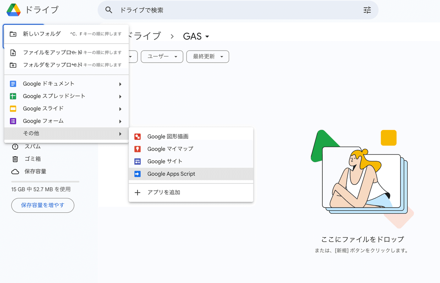Open 保存容量 in the sidebar
This screenshot has width=440, height=283.
click(35, 172)
